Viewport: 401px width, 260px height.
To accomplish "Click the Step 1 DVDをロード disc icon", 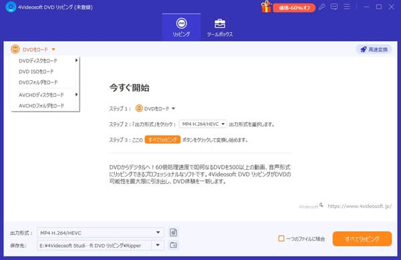I will [139, 108].
